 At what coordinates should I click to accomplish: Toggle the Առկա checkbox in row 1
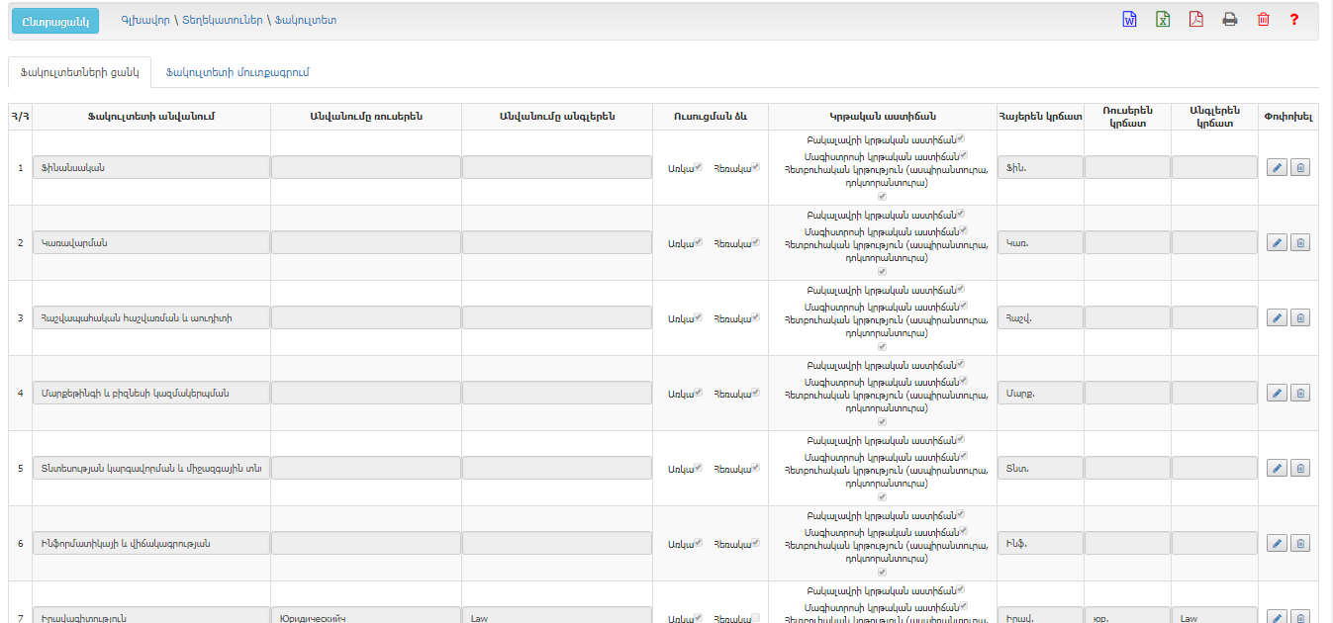[698, 167]
